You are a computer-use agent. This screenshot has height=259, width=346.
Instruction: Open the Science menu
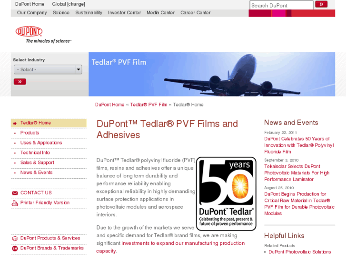[x=61, y=13]
